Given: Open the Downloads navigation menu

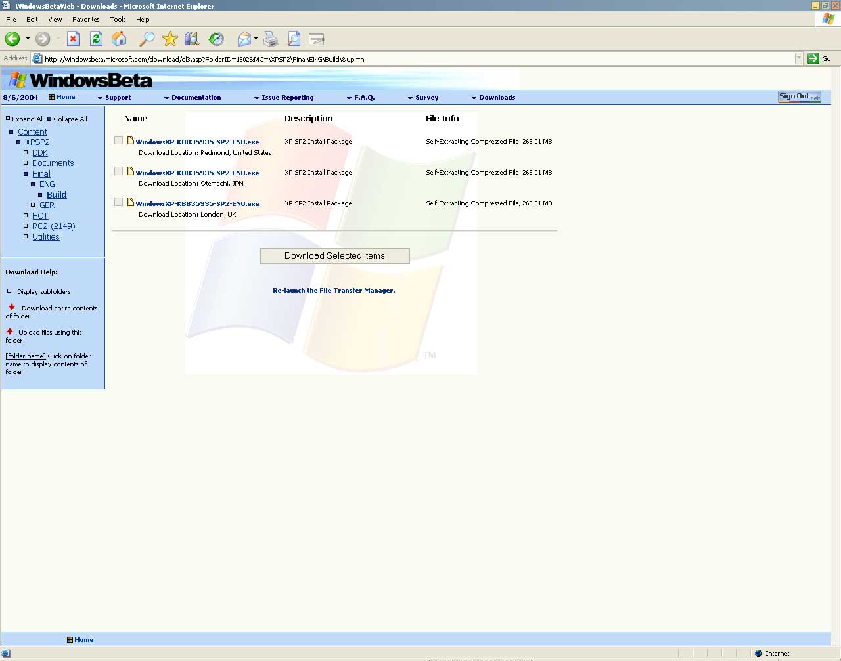Looking at the screenshot, I should coord(493,98).
